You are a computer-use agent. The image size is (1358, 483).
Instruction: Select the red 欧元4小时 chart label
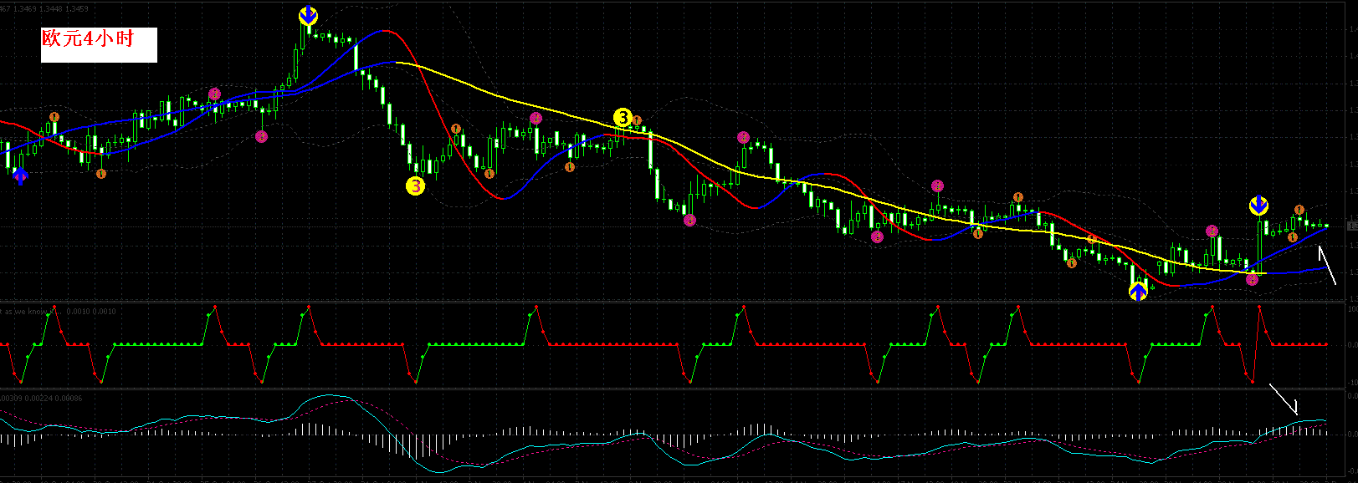88,38
